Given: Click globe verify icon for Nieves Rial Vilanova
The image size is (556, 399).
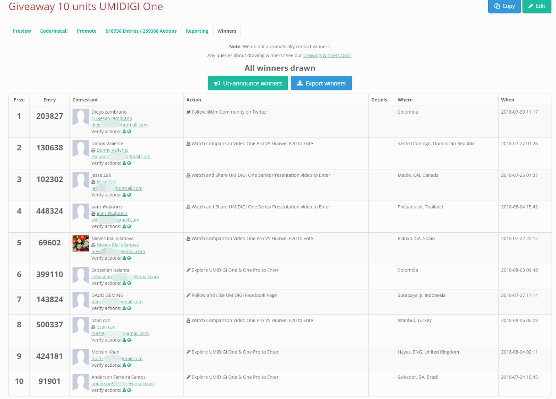Looking at the screenshot, I should tap(129, 258).
